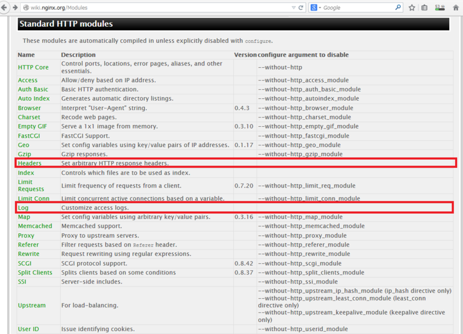This screenshot has height=334, width=463.
Task: Open the Auth Basic module link
Action: [33, 89]
